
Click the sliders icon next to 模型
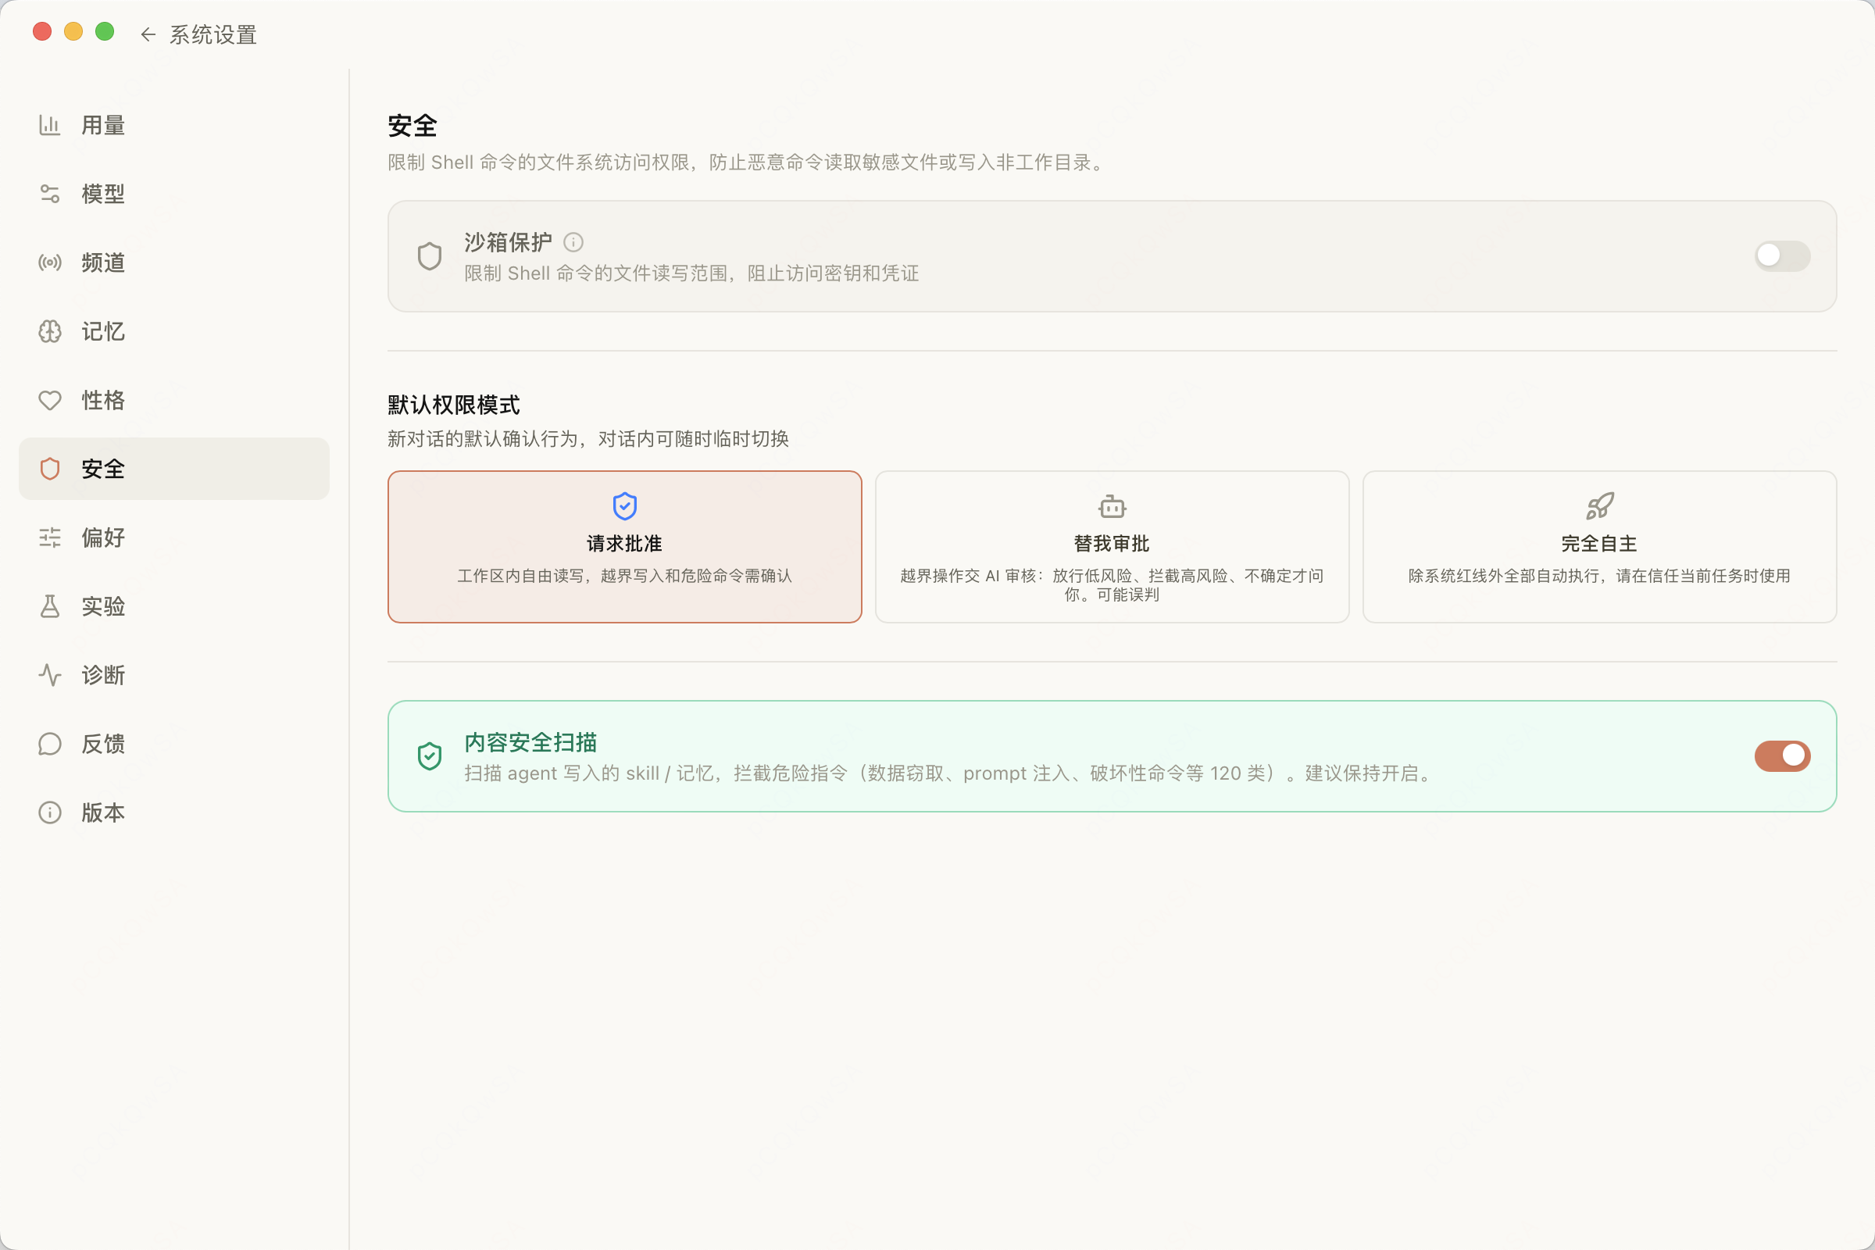[49, 194]
